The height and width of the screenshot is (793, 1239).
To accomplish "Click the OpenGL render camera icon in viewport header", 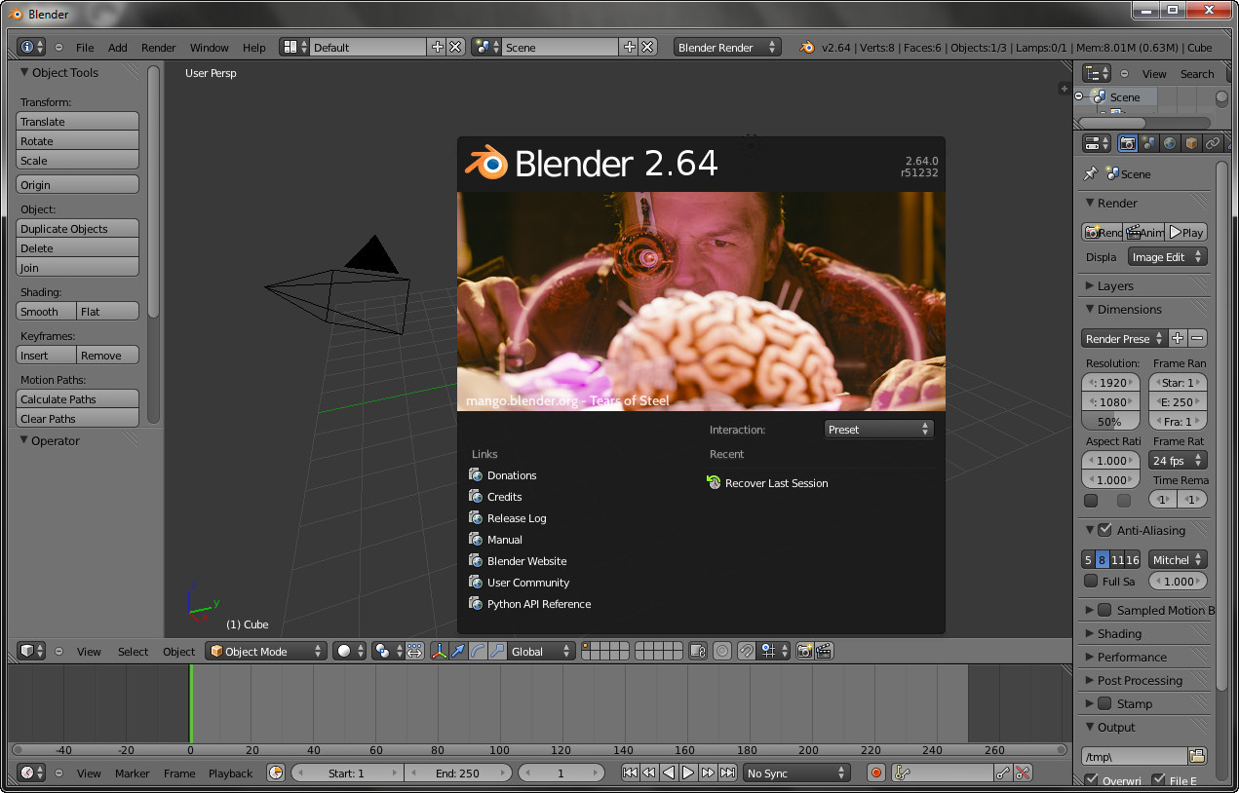I will pyautogui.click(x=804, y=651).
